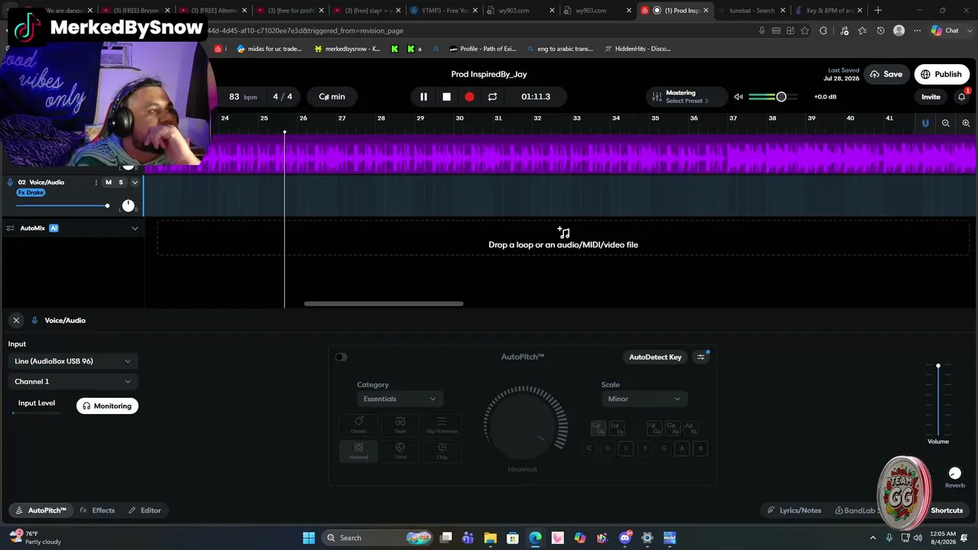This screenshot has width=978, height=550.
Task: Select the Natural AutoPitch preset
Action: point(358,451)
